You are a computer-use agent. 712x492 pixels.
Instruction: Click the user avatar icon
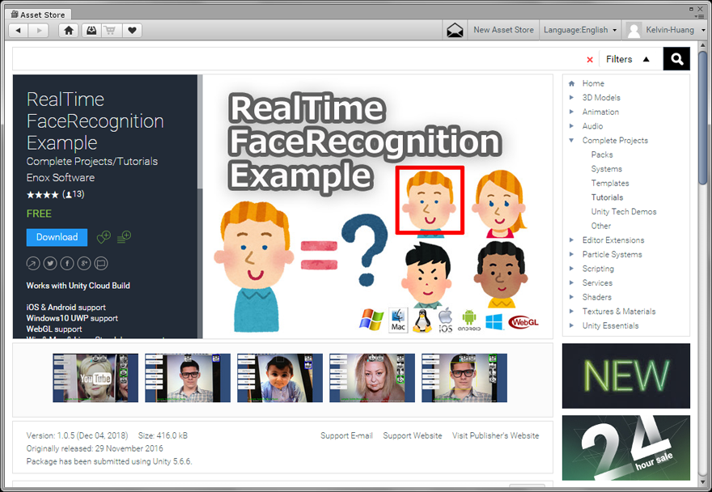634,31
